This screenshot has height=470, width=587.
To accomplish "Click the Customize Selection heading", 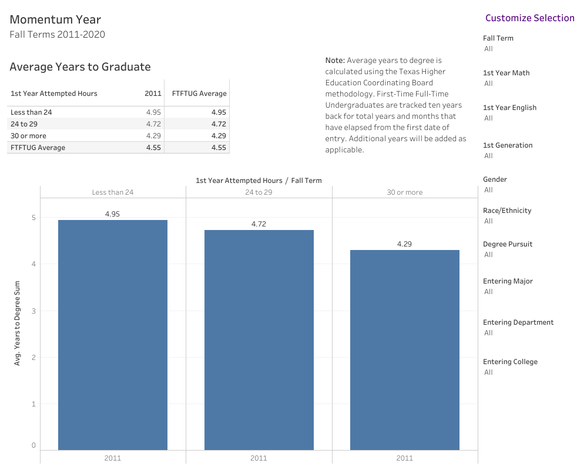I will (x=529, y=18).
